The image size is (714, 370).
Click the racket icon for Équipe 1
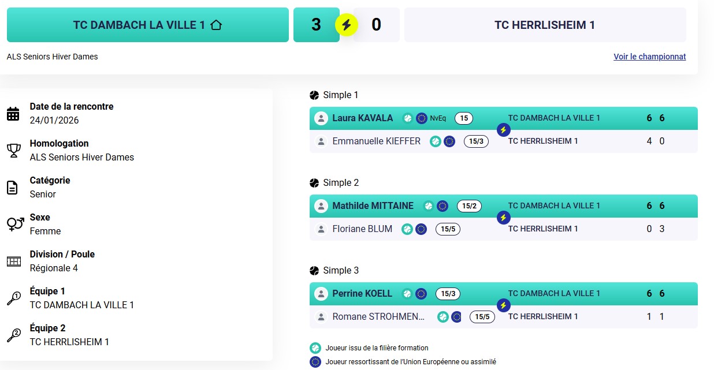point(13,298)
